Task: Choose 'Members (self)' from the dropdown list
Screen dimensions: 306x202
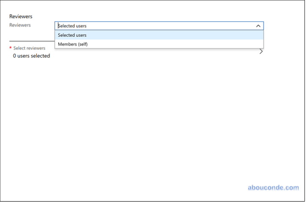Action: 73,44
